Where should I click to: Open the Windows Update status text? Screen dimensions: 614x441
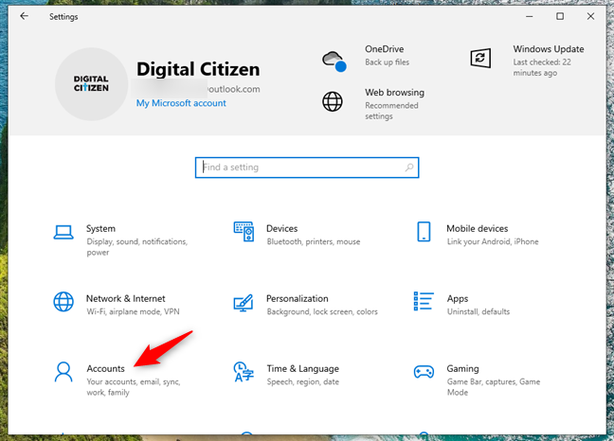pos(542,67)
